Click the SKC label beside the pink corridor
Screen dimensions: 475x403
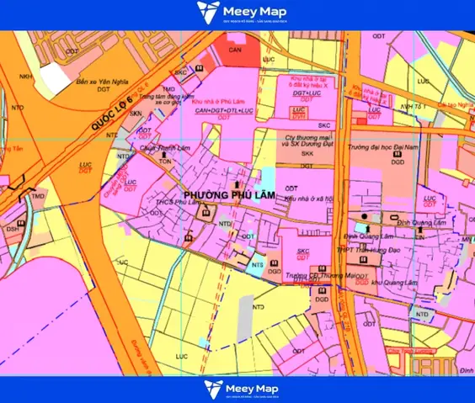[324, 125]
